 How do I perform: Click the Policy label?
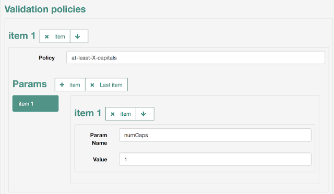point(46,58)
